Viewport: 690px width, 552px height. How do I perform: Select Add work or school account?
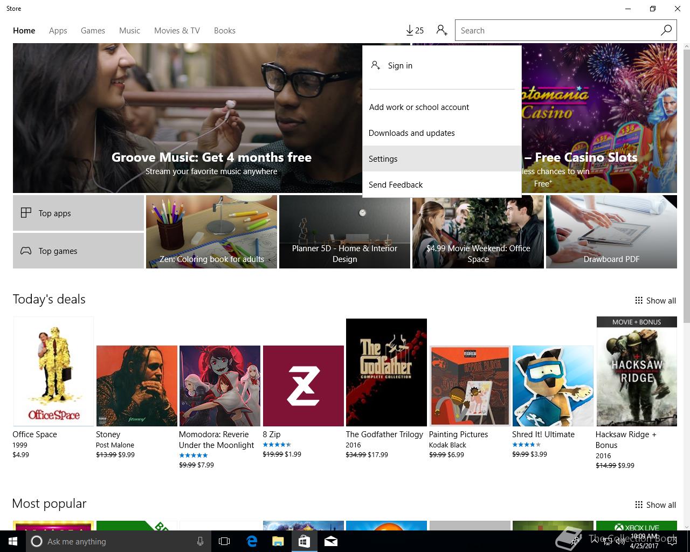pos(442,107)
